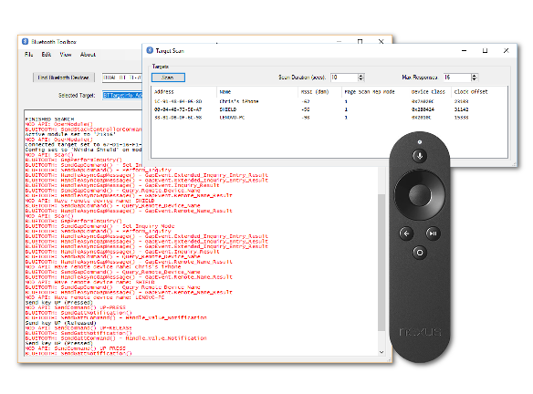Maximize the Target Scan window
Screen dimensions: 533x394
coord(485,50)
